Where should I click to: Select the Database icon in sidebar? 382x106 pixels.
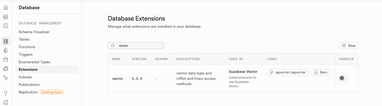pos(6,41)
